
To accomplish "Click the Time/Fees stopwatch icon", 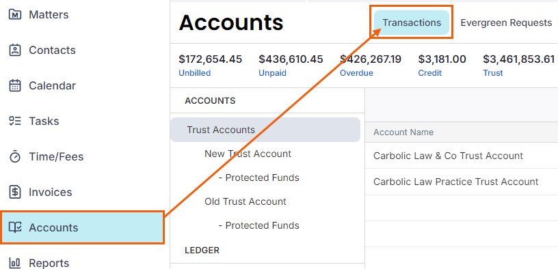I will [x=14, y=157].
